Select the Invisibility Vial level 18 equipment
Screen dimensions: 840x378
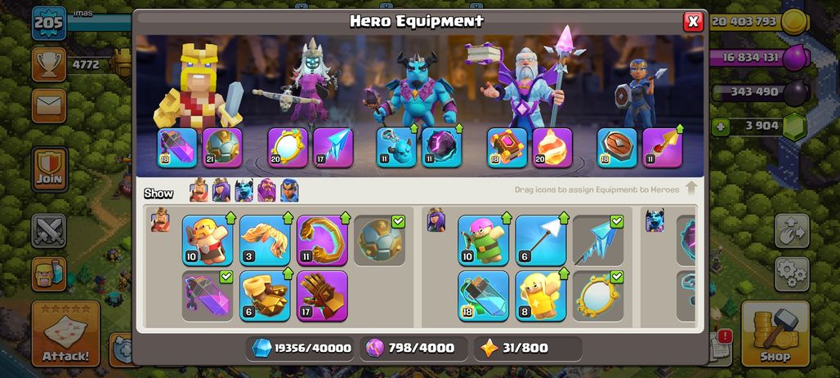coord(483,296)
